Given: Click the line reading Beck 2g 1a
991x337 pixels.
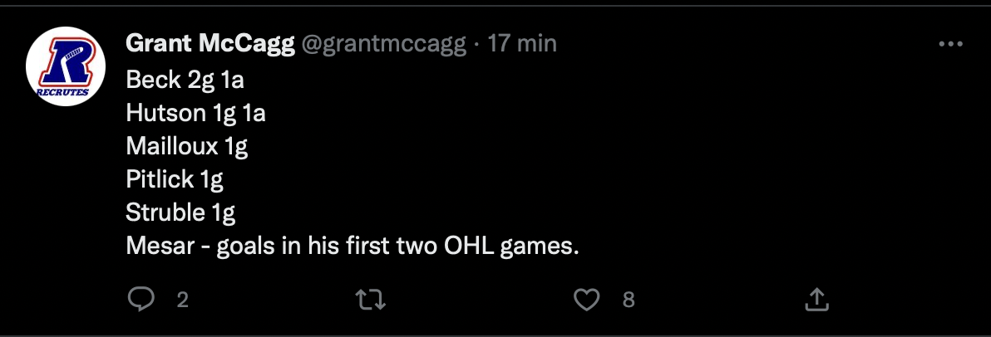Looking at the screenshot, I should pyautogui.click(x=185, y=81).
